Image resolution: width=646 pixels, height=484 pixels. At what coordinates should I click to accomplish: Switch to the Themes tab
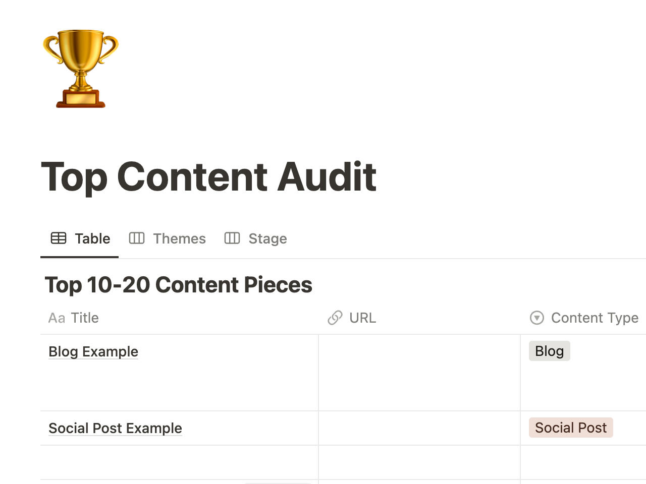[x=179, y=238]
